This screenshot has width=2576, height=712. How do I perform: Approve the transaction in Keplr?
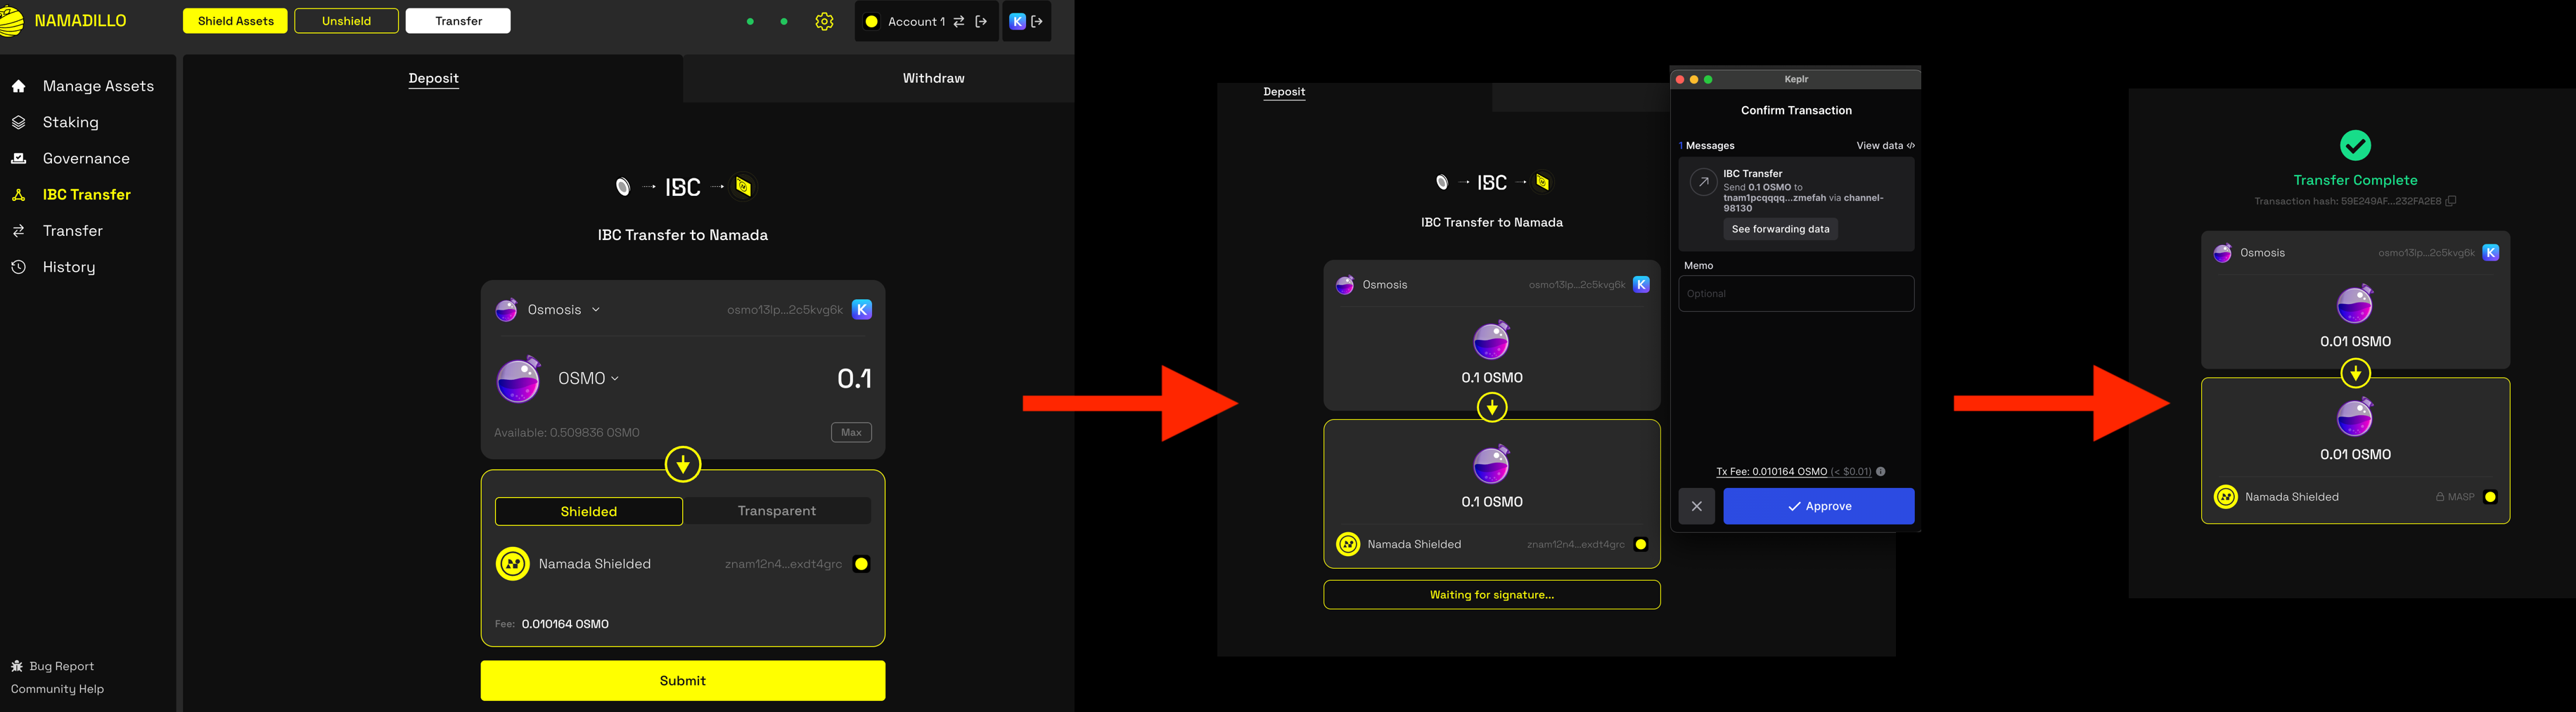click(1819, 506)
